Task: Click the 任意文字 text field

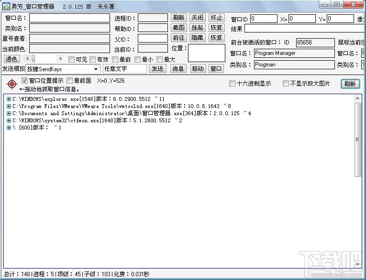Action: tap(125, 69)
